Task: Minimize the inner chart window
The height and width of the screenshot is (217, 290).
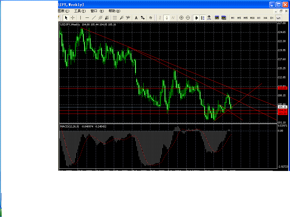Action: 276,11
